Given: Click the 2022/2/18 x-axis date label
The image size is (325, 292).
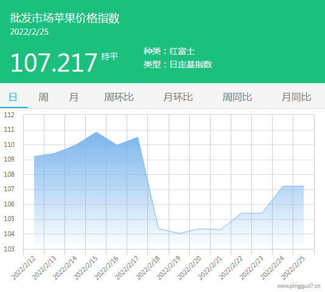Looking at the screenshot, I should pos(148,268).
